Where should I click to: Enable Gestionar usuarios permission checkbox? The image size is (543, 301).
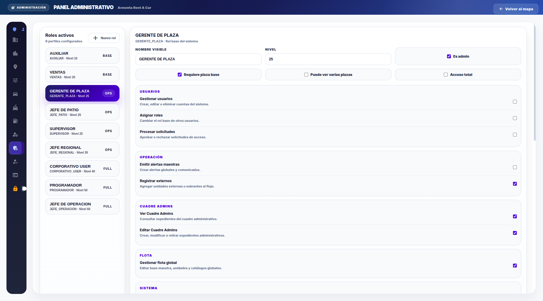coord(515,102)
